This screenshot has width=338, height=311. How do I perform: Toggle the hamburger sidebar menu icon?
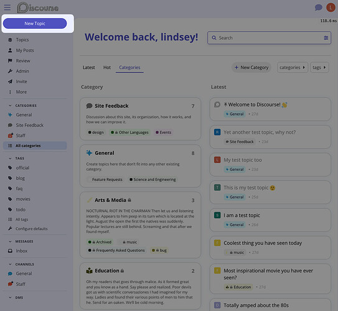pyautogui.click(x=7, y=7)
